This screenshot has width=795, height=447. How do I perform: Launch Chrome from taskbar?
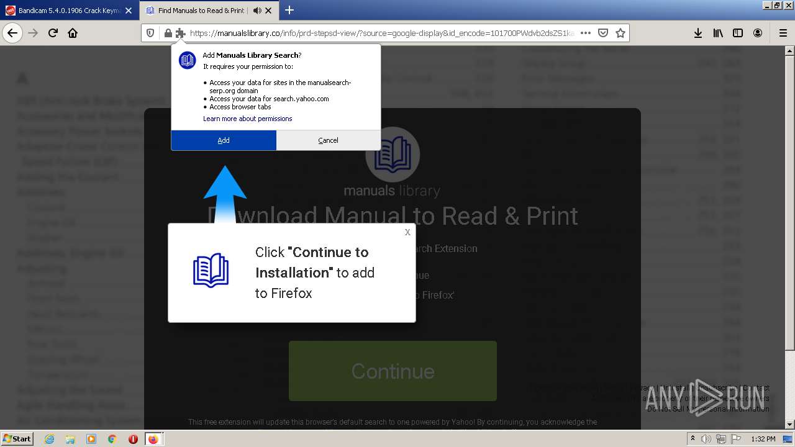point(112,439)
